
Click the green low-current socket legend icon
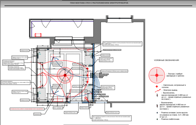click(157, 119)
